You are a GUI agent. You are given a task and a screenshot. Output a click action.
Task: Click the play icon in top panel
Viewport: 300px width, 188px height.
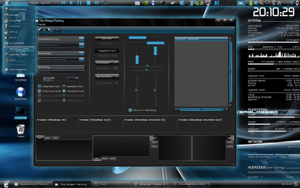(x=71, y=3)
